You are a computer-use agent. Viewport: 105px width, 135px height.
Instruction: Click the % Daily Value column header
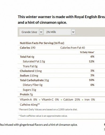(x=87, y=52)
